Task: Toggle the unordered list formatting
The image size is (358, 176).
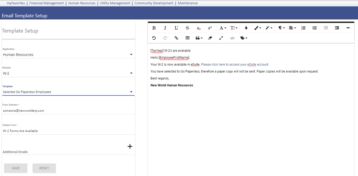Action: 315,28
